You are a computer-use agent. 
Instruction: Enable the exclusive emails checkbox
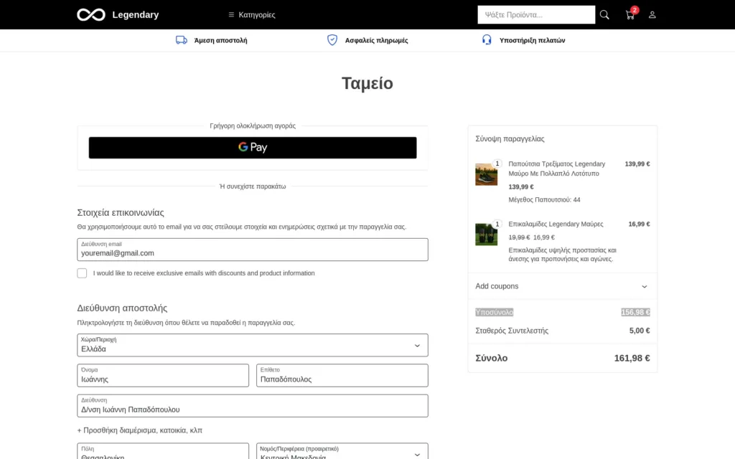tap(82, 273)
